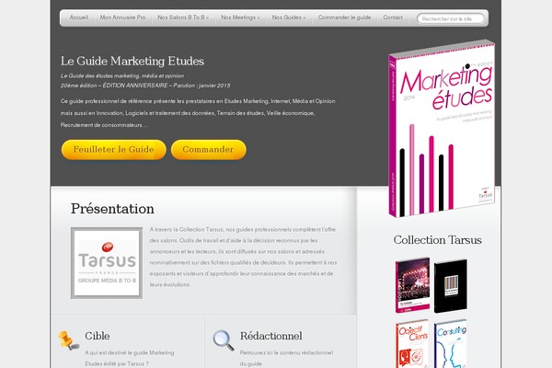Click the text 'A qui est destiné le guide Marketing'
Screen dimensions: 552x368
coord(130,352)
